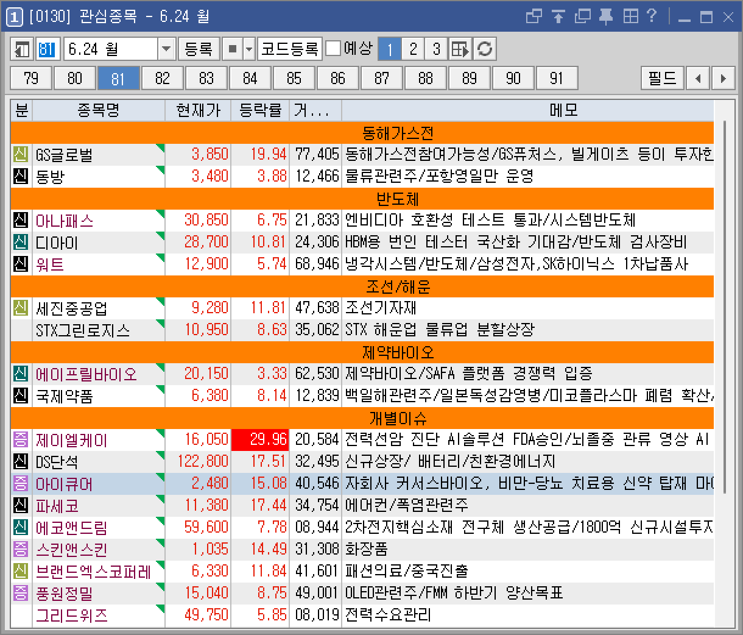This screenshot has width=743, height=635.
Task: Click the 증 badge beside 아이큐어
Action: (21, 483)
